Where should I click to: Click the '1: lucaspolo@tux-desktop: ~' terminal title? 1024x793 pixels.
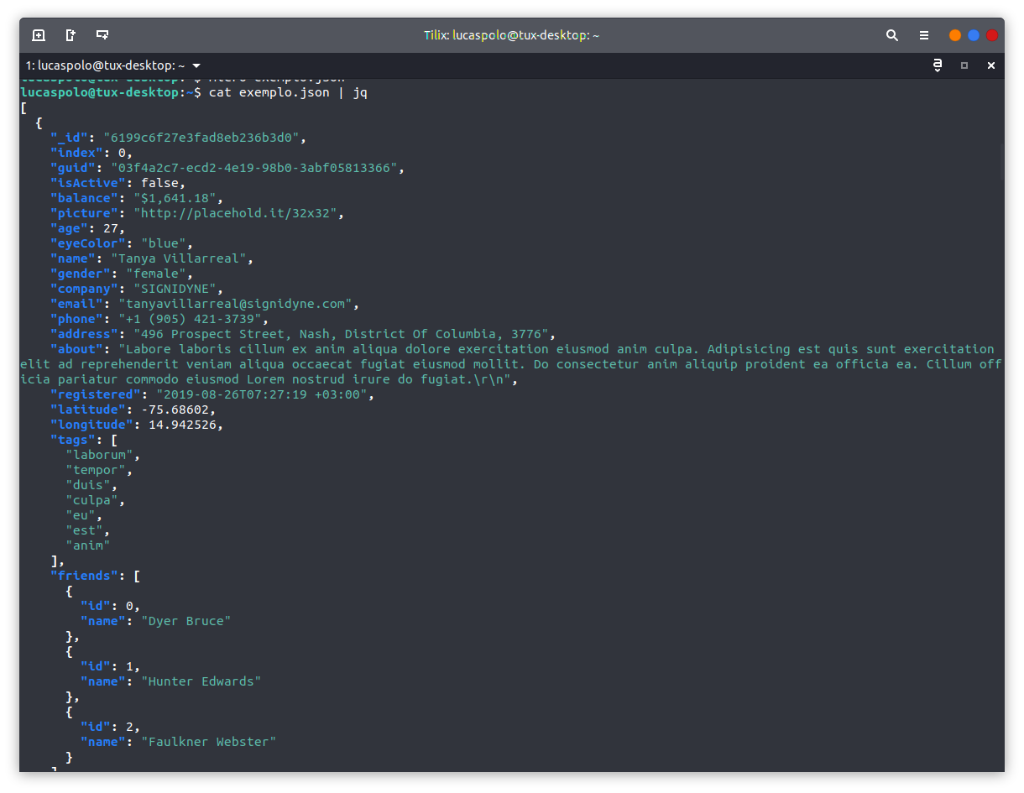click(105, 65)
